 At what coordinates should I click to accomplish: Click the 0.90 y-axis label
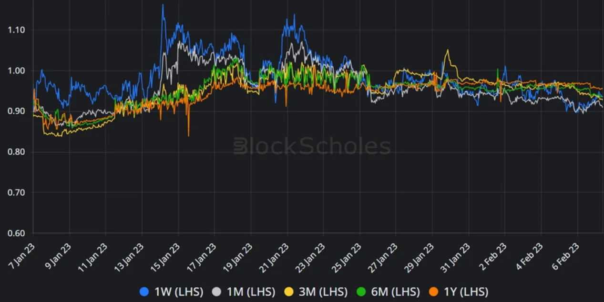coord(16,111)
